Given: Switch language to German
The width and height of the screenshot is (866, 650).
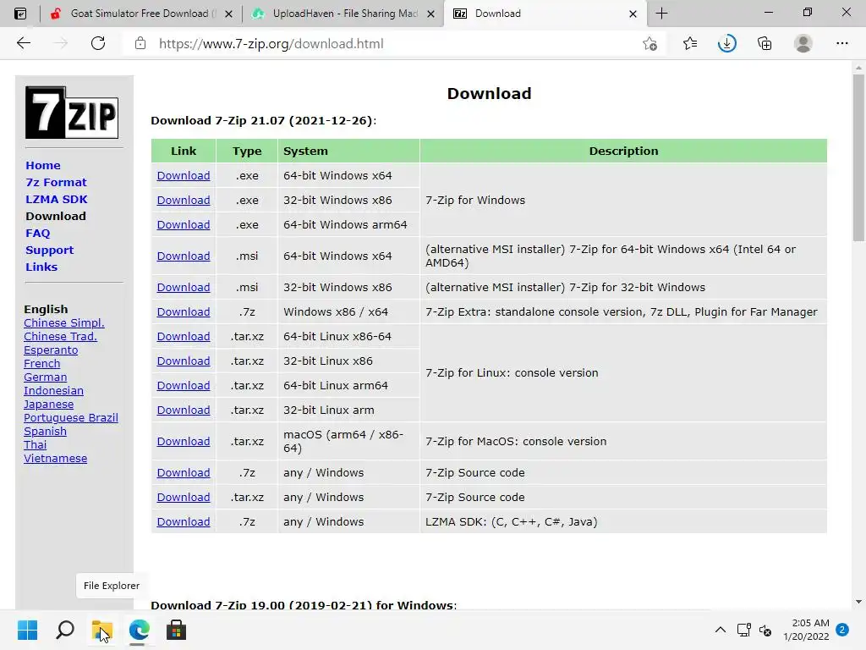Looking at the screenshot, I should [46, 377].
